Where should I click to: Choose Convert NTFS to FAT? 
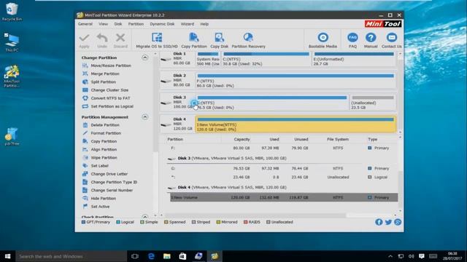(110, 98)
